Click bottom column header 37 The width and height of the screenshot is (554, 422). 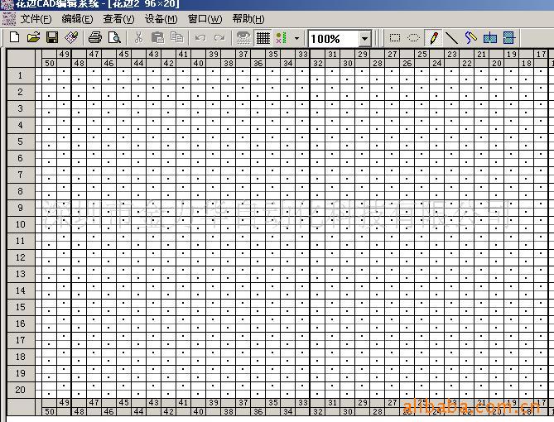(243, 403)
